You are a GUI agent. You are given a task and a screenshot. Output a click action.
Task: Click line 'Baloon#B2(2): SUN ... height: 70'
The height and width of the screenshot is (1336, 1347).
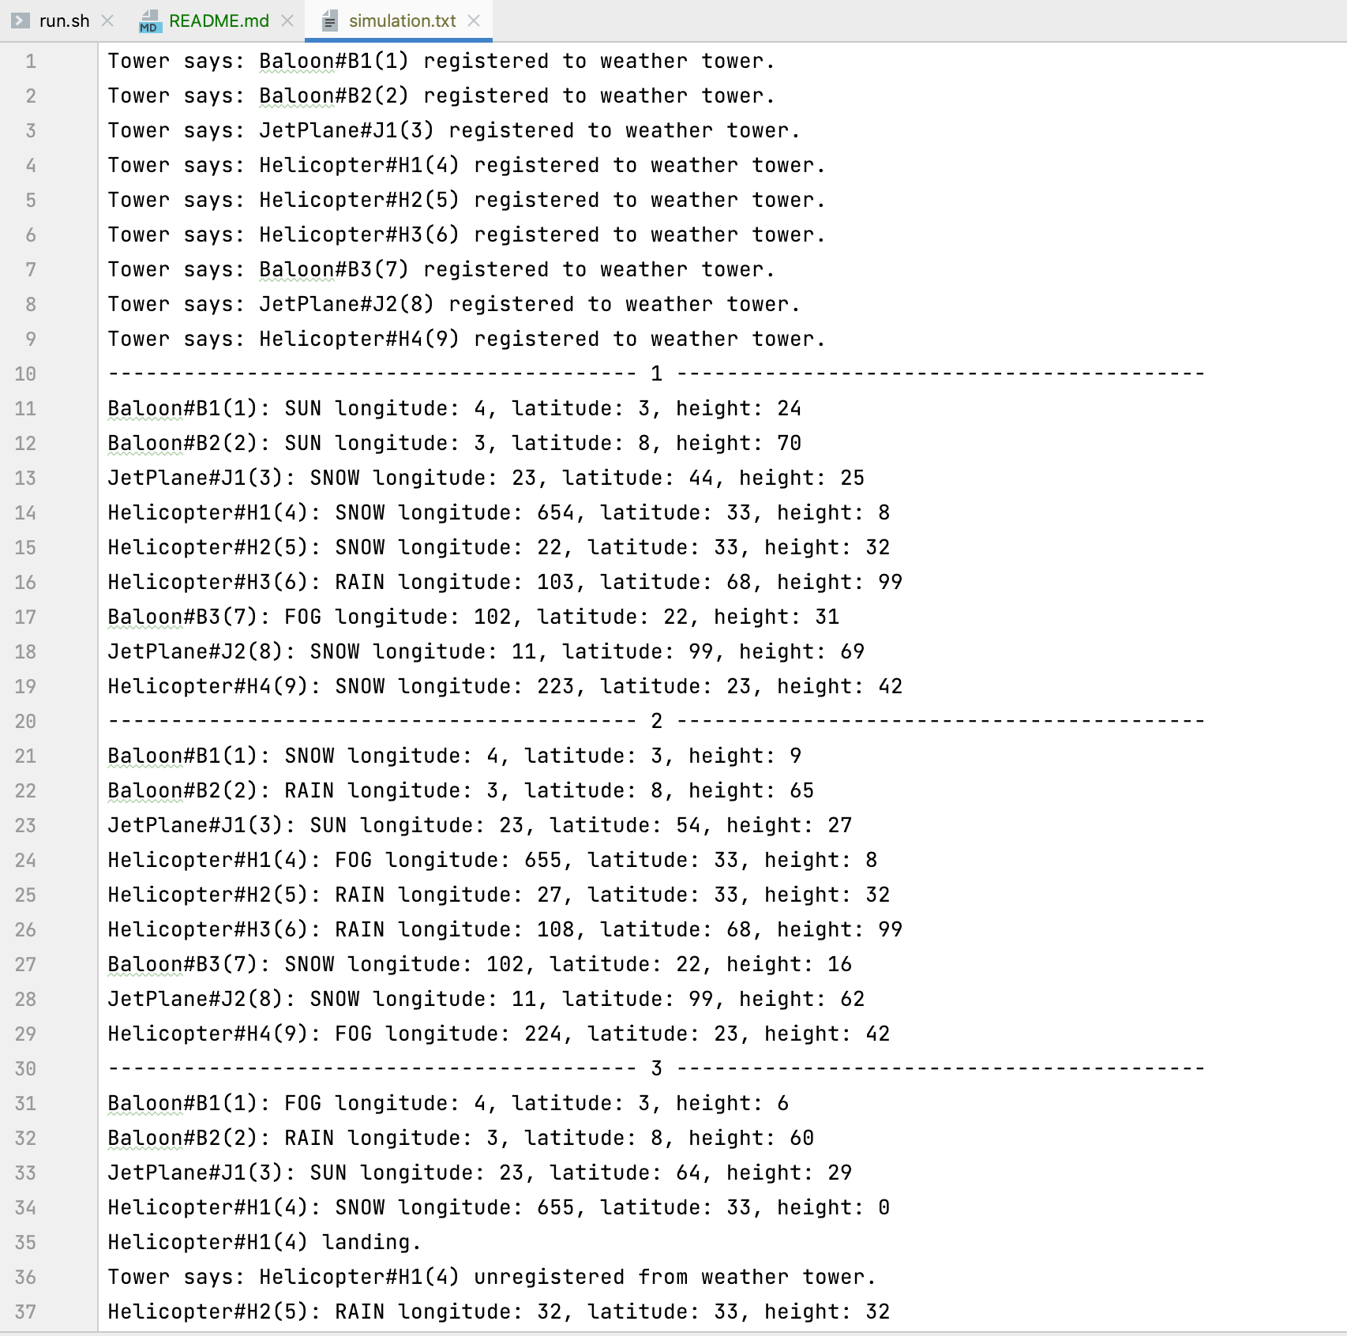(455, 444)
